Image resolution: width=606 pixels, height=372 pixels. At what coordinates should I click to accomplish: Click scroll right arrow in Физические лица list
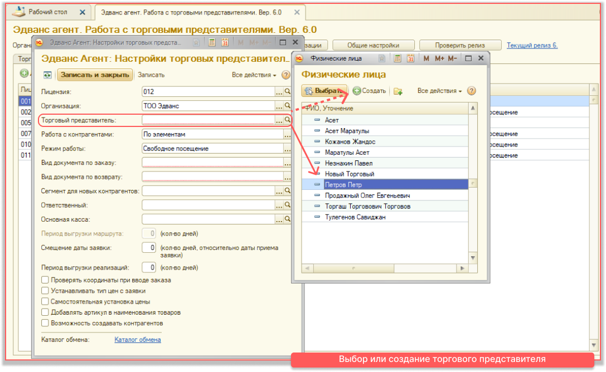tap(462, 268)
